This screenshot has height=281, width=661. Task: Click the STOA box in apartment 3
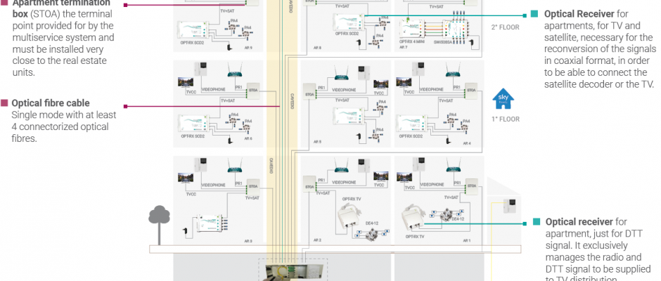point(252,185)
